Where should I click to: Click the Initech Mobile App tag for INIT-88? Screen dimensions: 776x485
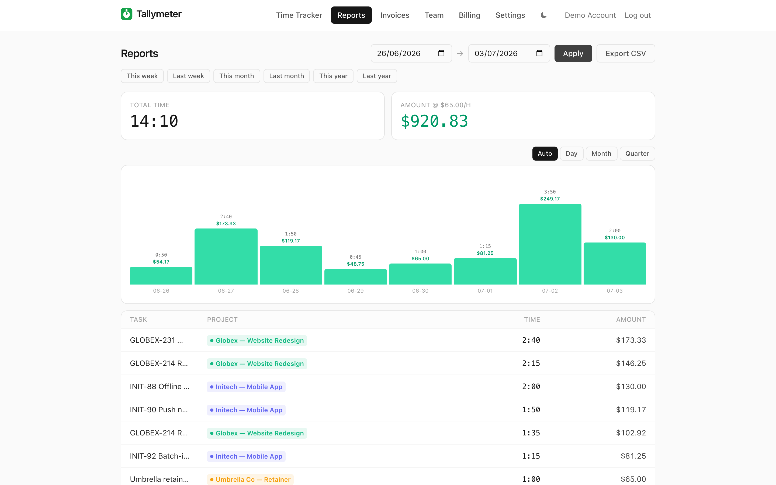pos(246,387)
